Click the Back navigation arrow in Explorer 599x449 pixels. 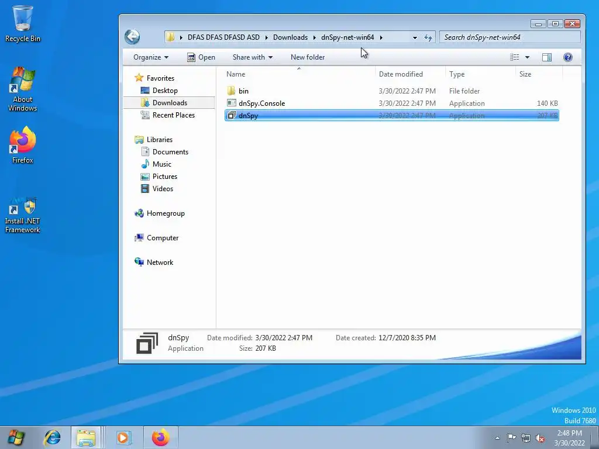coord(132,37)
